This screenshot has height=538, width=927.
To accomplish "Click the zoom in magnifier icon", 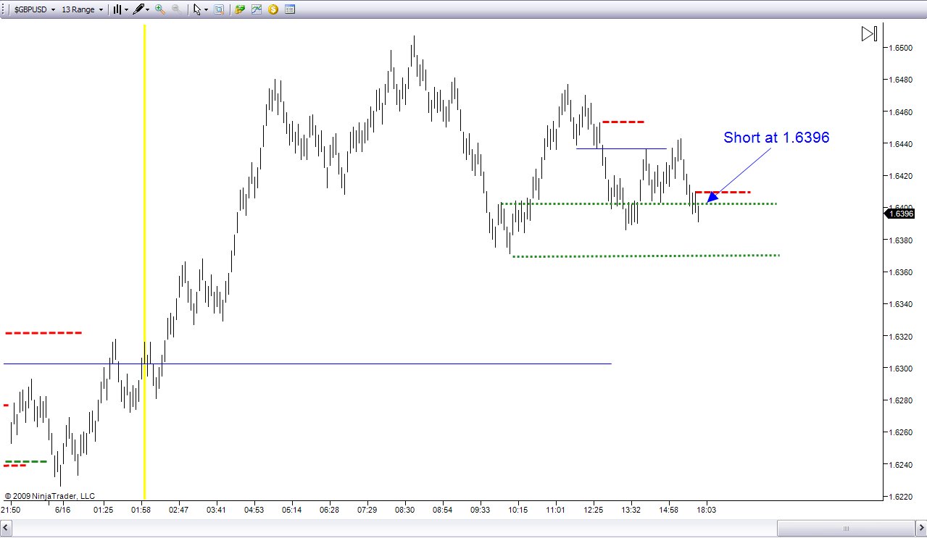I will point(160,10).
